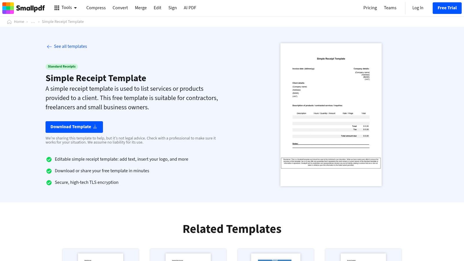Click the green checkmark beside share template item

49,171
